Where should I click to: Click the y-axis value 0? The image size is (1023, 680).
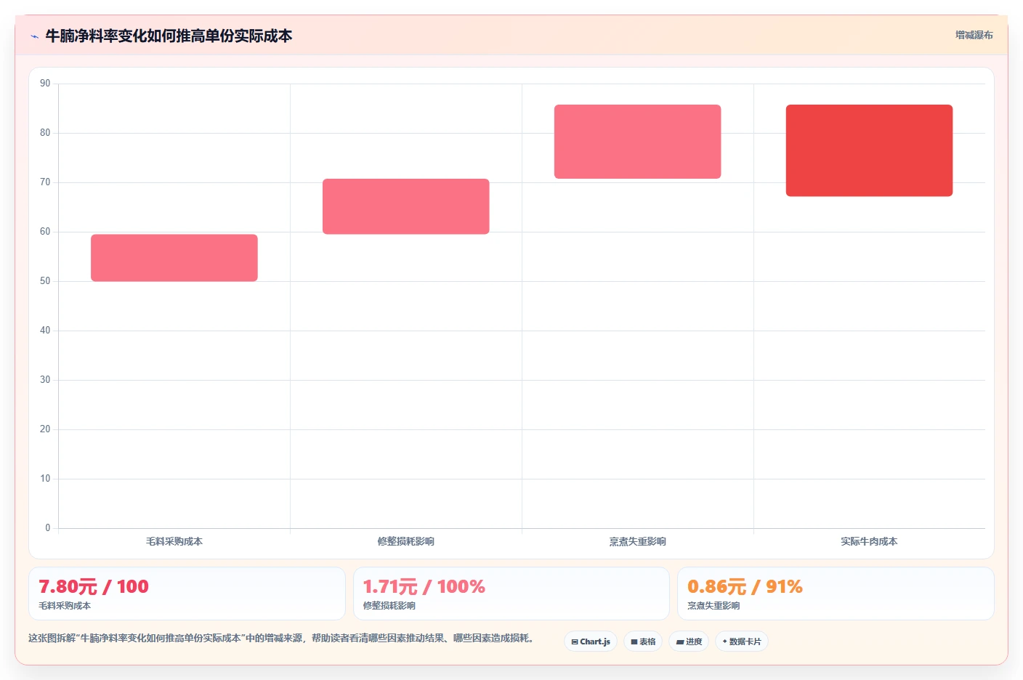click(48, 528)
